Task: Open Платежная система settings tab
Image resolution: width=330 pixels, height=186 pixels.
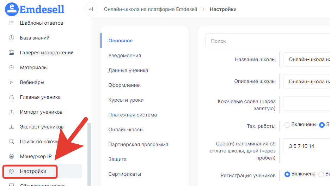Action: click(x=133, y=115)
